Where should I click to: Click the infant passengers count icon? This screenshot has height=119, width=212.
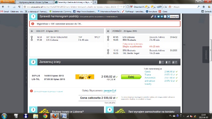point(175,62)
